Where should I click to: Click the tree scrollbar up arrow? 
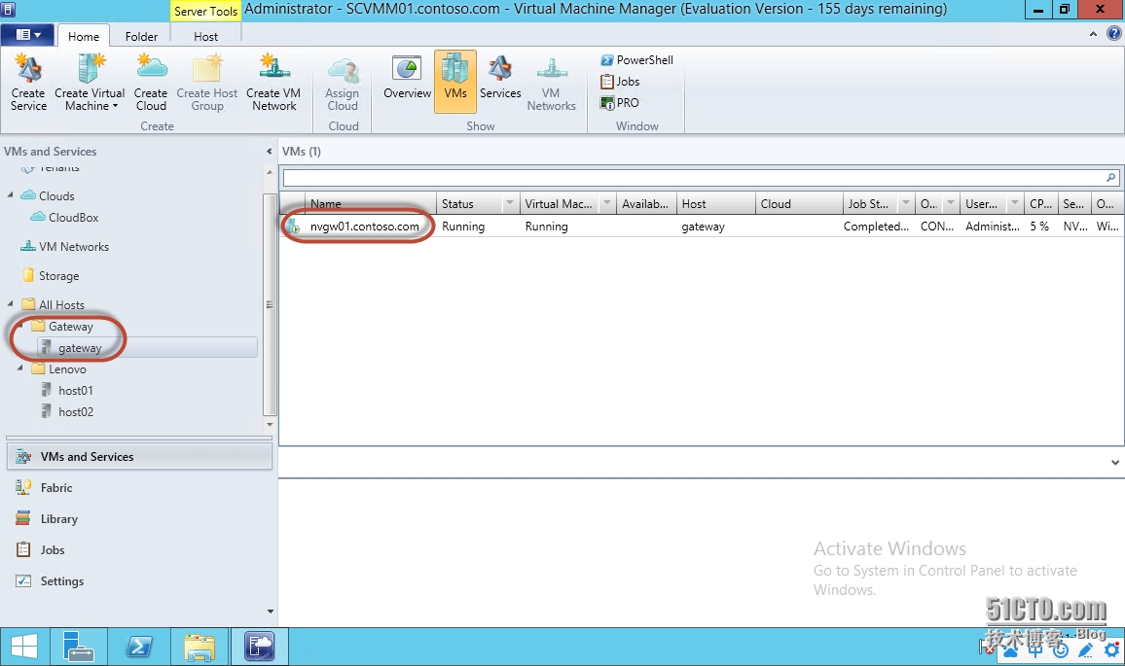click(270, 173)
